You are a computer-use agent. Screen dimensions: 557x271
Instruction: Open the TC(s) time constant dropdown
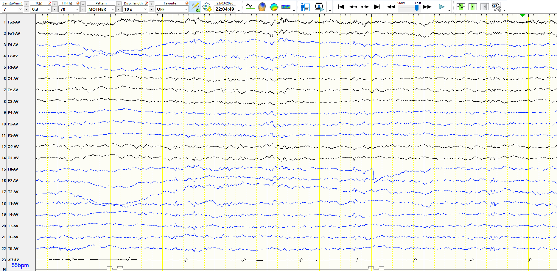click(x=41, y=9)
